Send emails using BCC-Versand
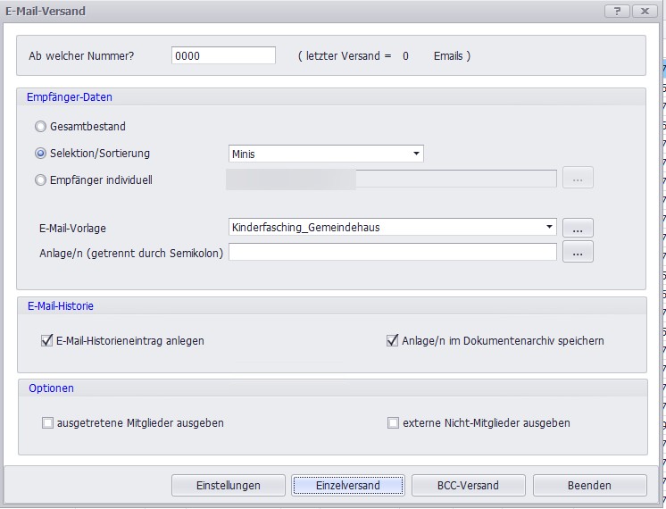666x509 pixels. (468, 485)
